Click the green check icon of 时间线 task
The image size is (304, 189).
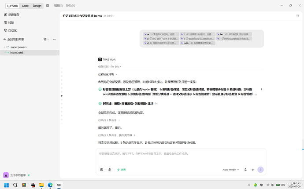100,103
